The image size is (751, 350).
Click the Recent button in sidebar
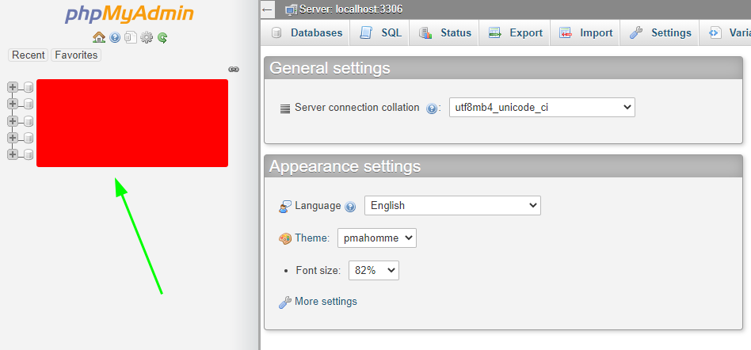pos(29,55)
